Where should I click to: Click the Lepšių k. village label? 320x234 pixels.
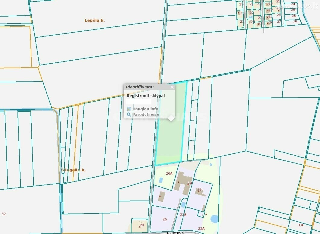click(94, 21)
